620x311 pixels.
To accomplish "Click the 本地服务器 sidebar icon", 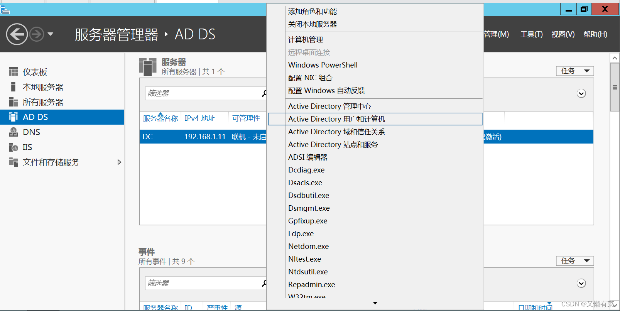I will coord(14,87).
